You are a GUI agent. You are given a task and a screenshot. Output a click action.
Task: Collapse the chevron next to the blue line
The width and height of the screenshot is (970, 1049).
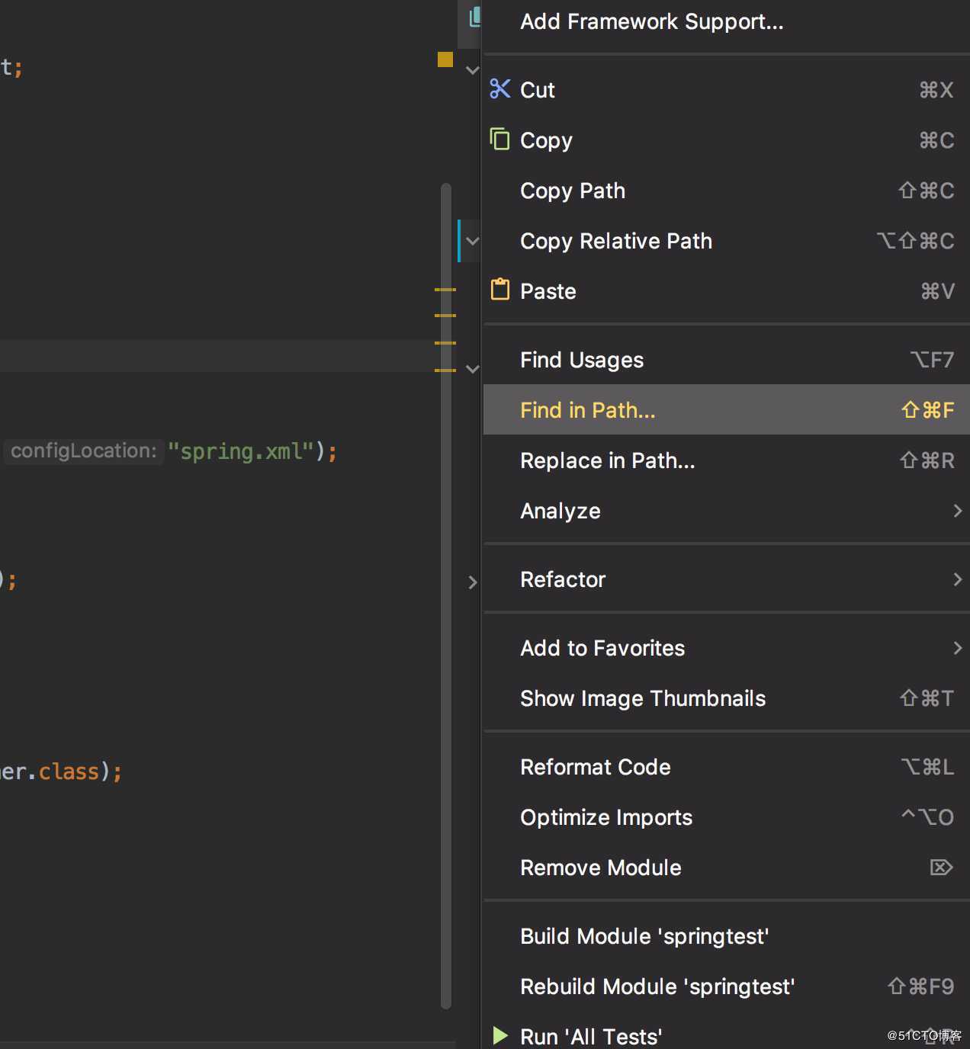point(472,241)
